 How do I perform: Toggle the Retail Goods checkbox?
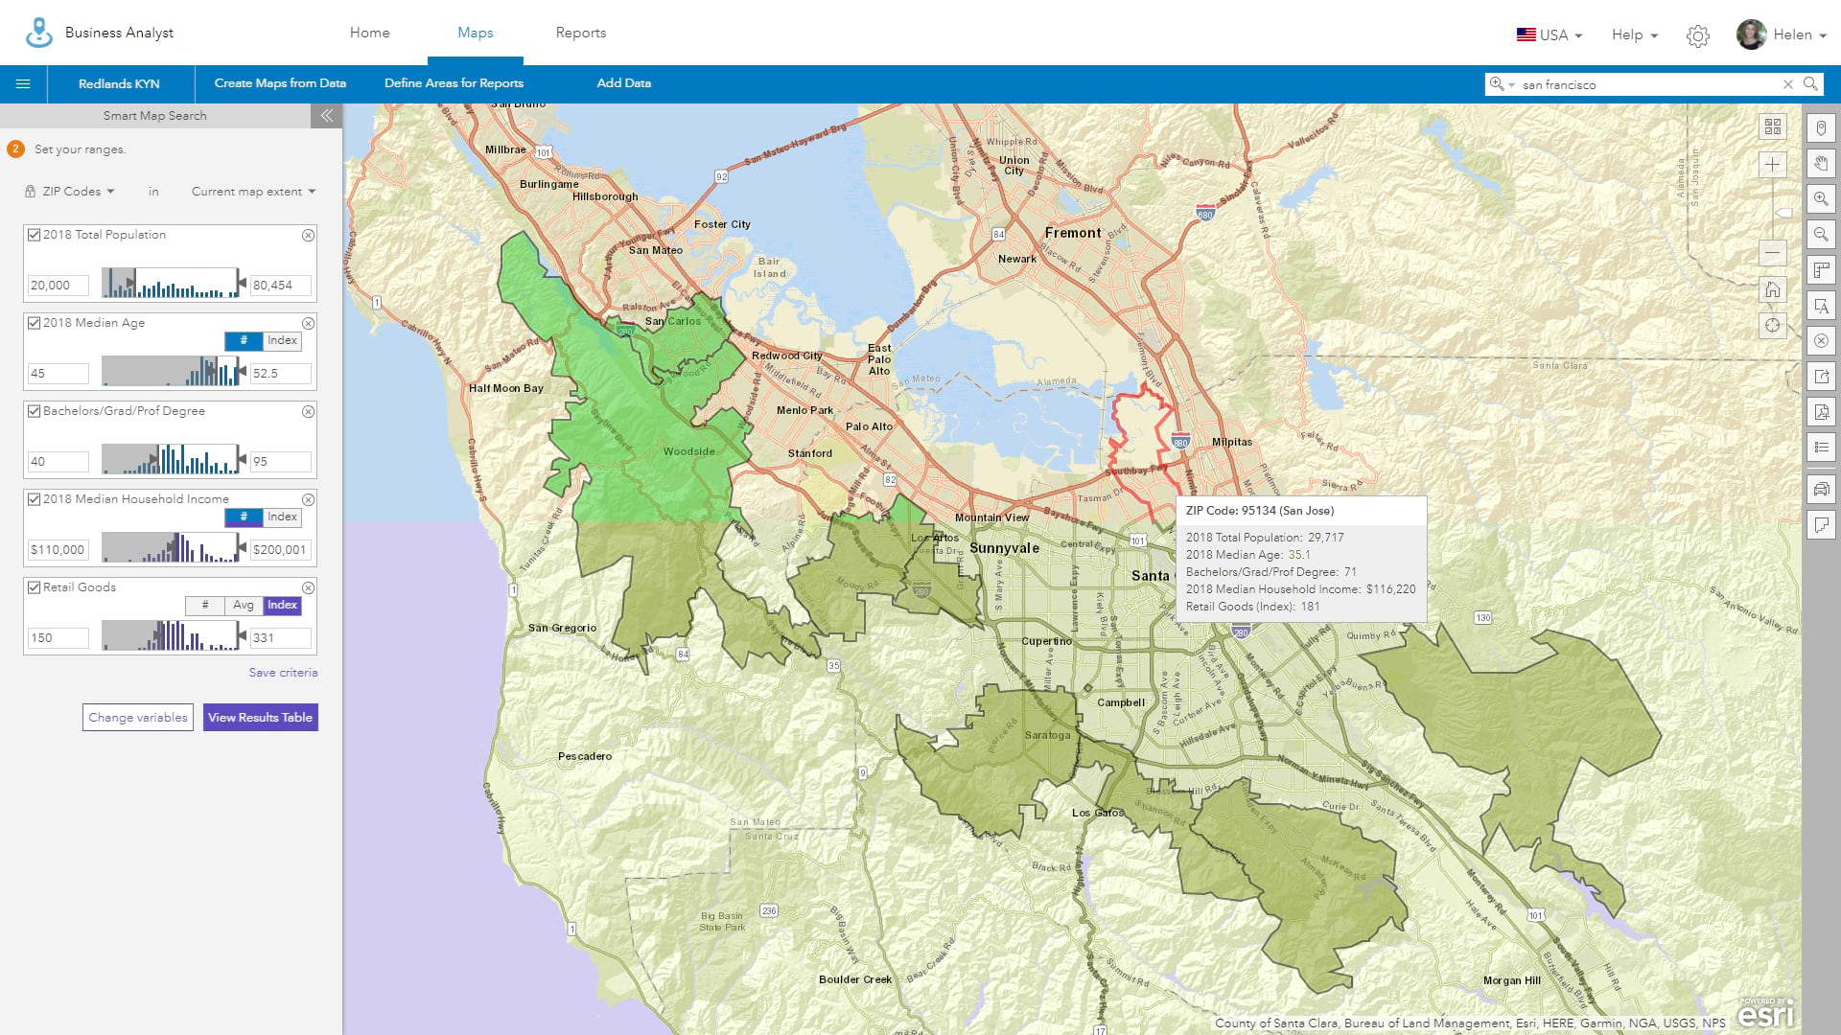(35, 587)
